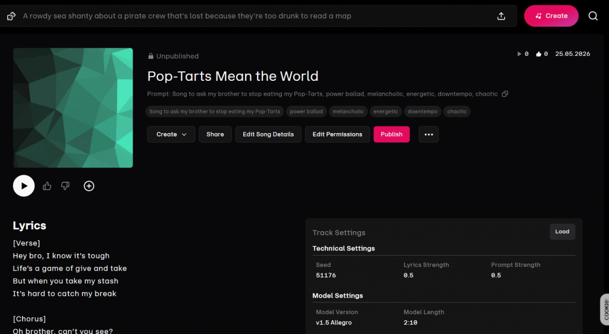Image resolution: width=609 pixels, height=334 pixels.
Task: Select the 'melancholic' tag
Action: point(348,111)
